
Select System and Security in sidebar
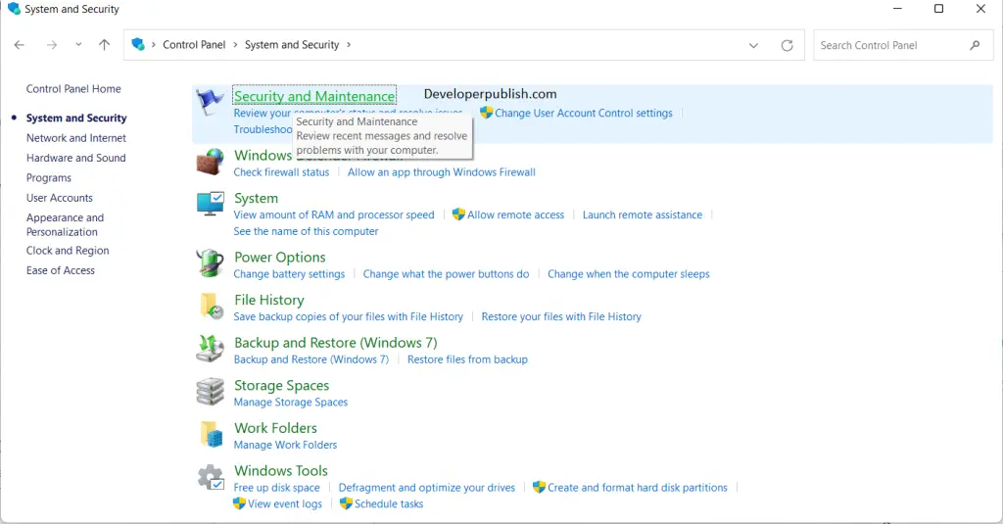[x=76, y=118]
